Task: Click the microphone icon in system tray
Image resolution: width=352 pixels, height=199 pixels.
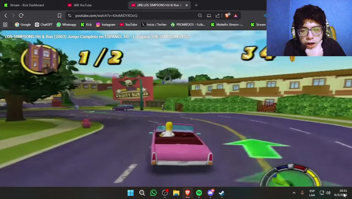Action: coord(302,193)
